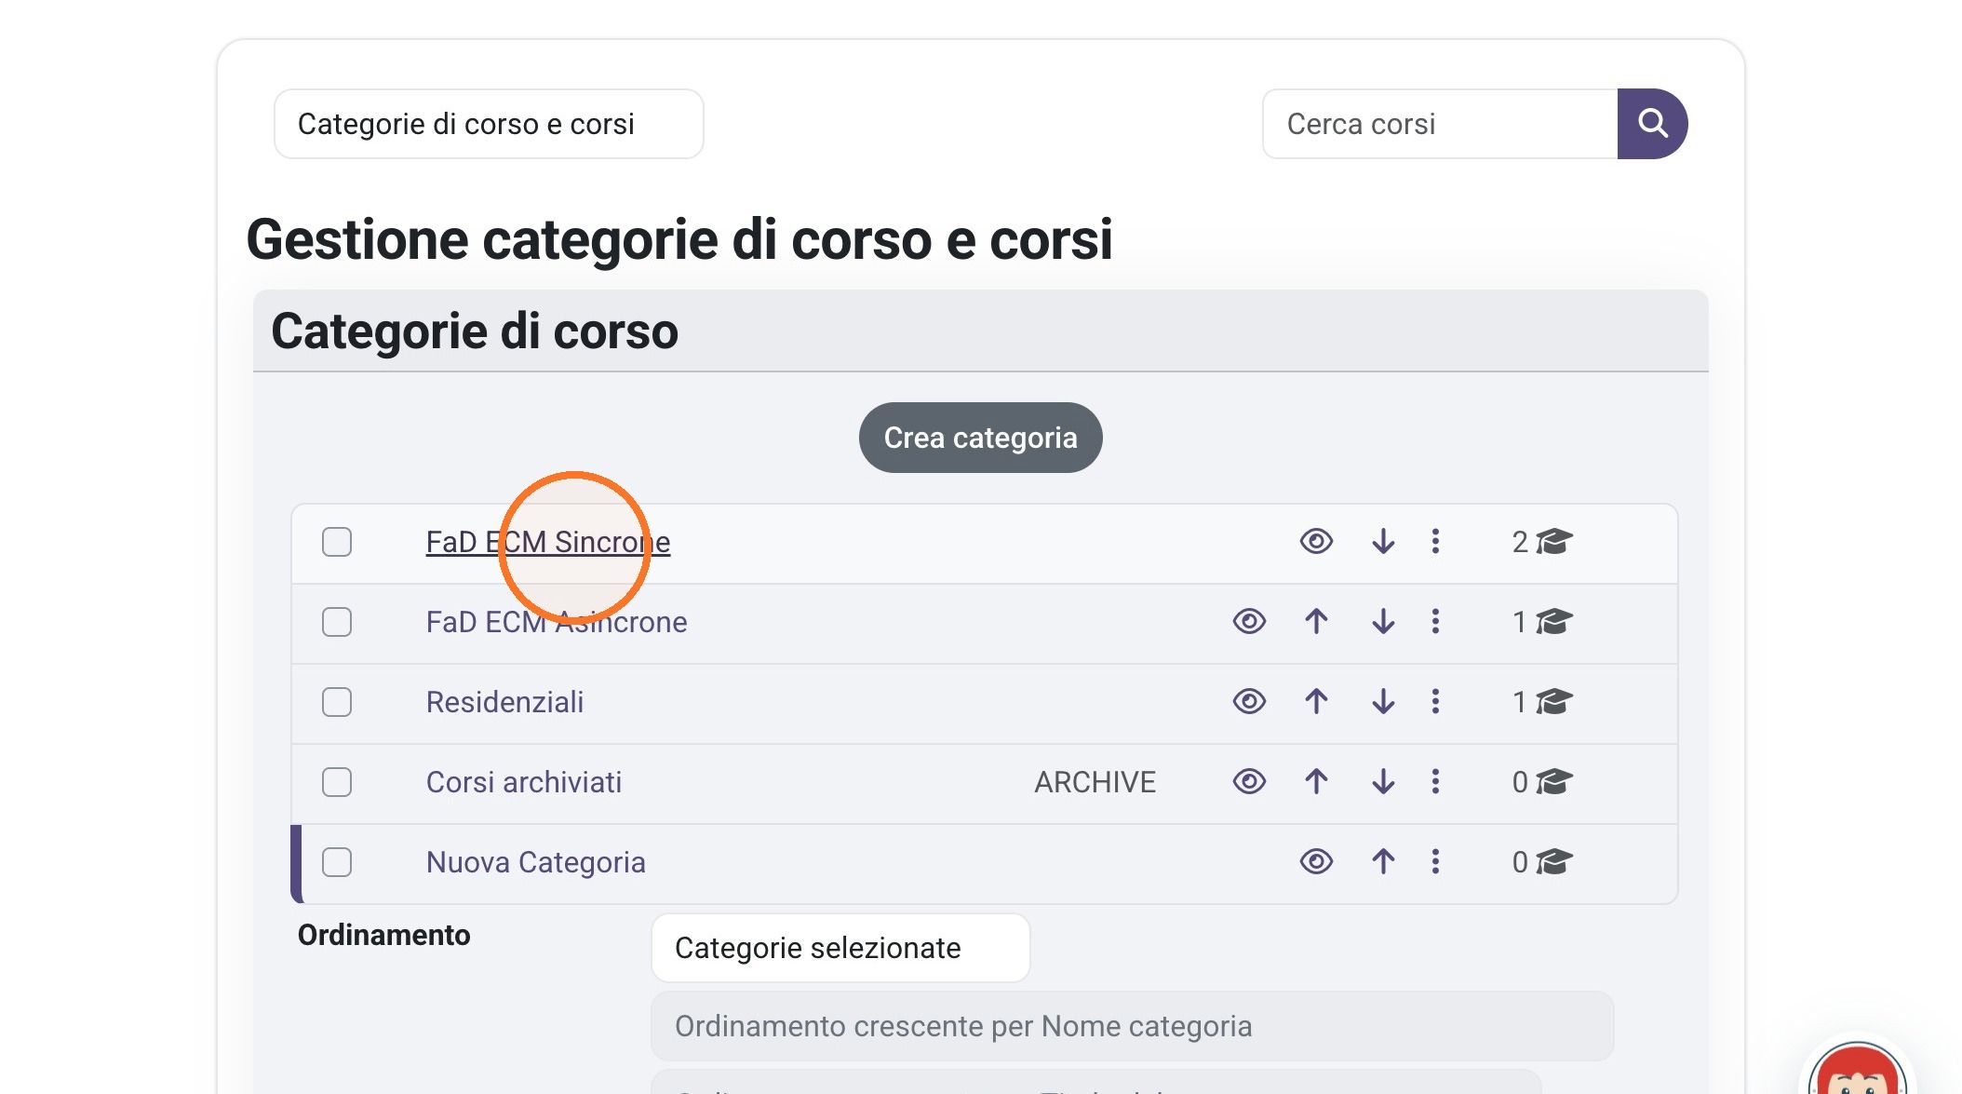Open the Corsi archiviati category link
Viewport: 1962px width, 1094px height.
tap(524, 782)
